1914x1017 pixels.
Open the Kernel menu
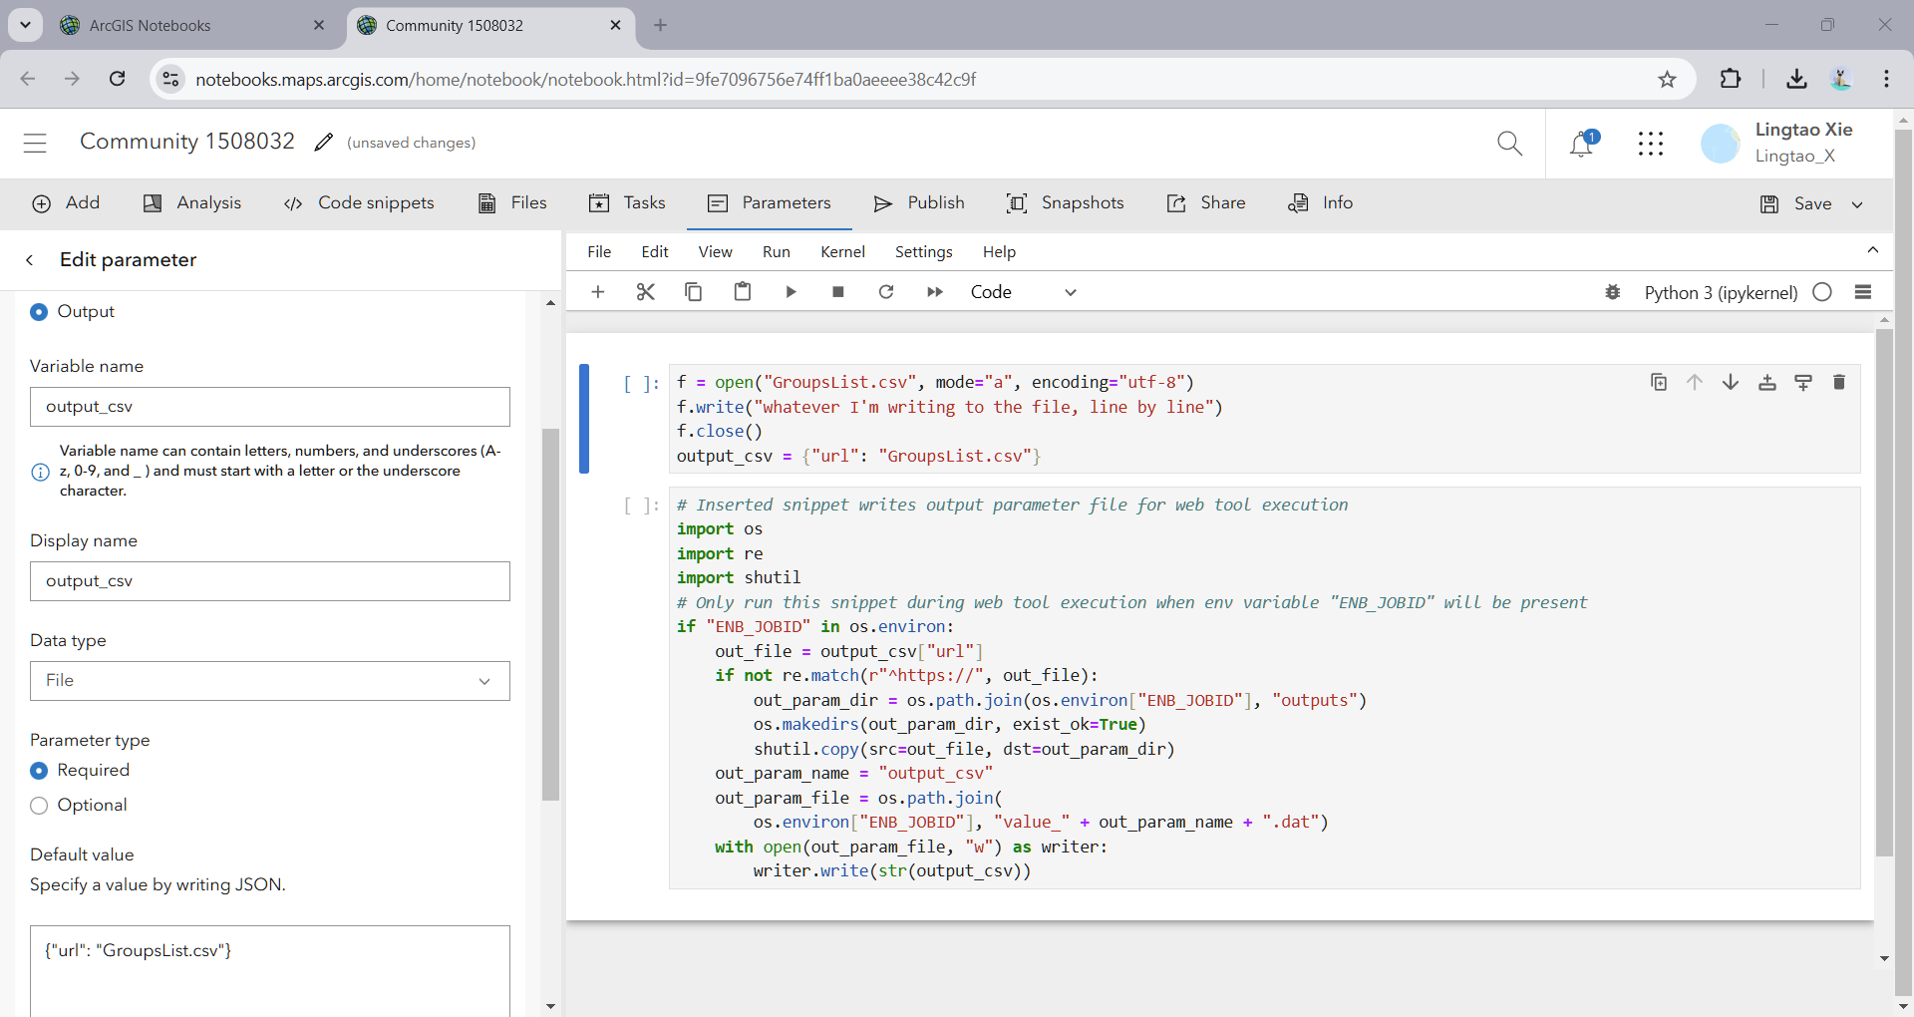click(842, 251)
